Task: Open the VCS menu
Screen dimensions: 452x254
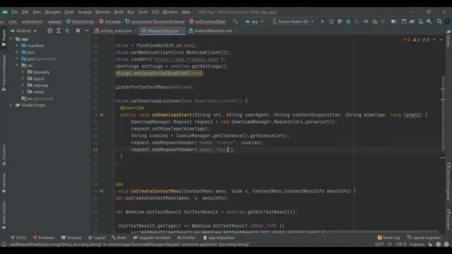Action: coord(155,12)
